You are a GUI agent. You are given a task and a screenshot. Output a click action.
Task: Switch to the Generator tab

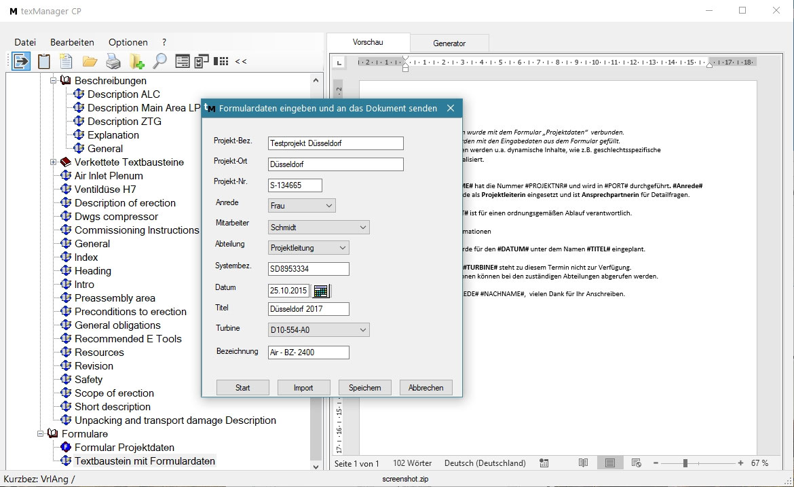449,42
